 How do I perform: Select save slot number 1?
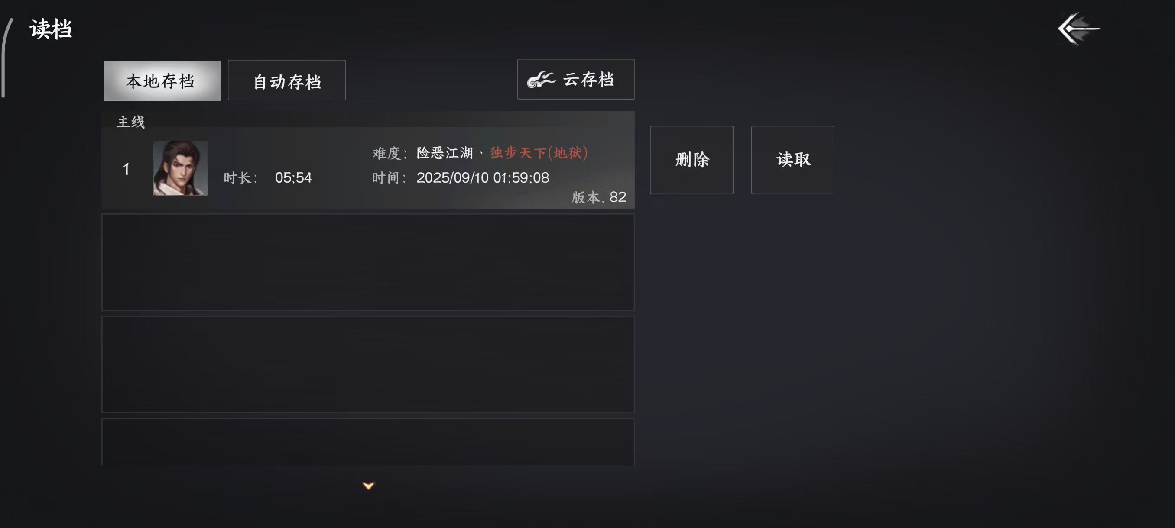pyautogui.click(x=368, y=167)
